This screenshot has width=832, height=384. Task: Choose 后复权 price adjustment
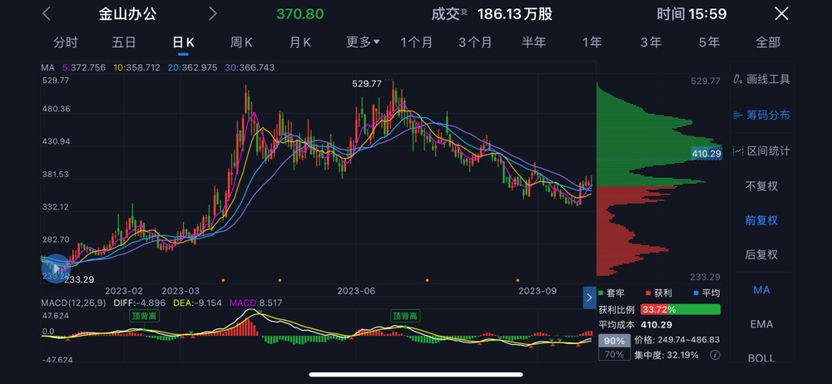761,254
